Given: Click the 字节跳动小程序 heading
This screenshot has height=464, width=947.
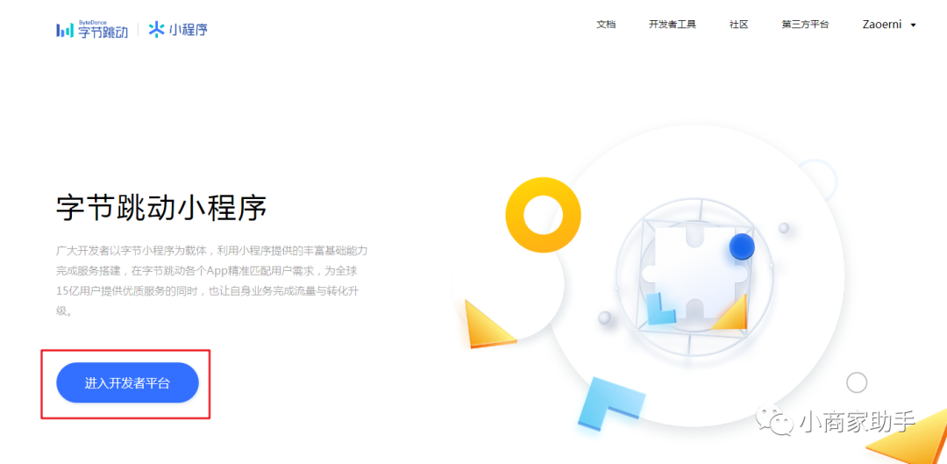Looking at the screenshot, I should (x=161, y=209).
